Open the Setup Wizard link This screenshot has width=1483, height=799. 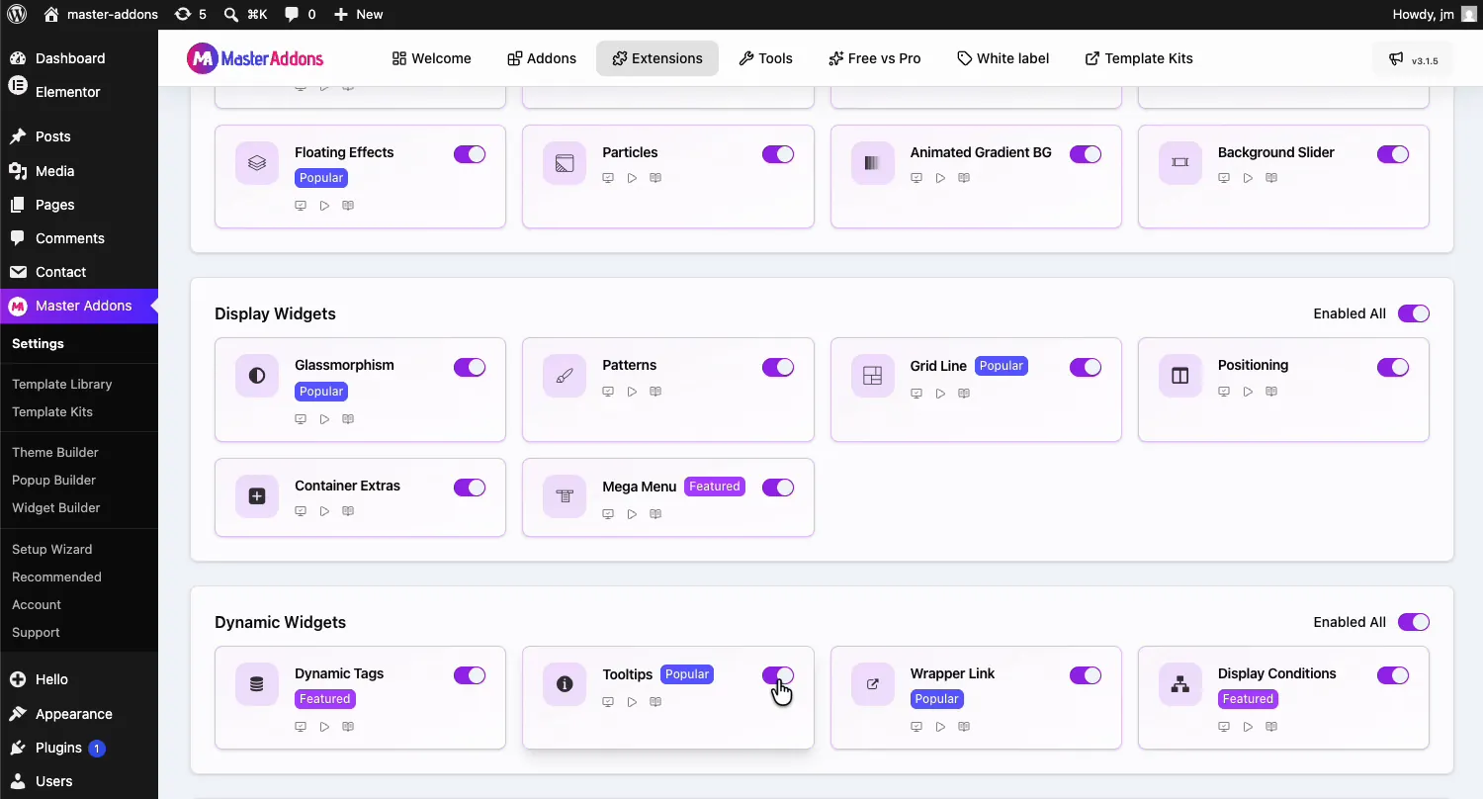point(51,549)
